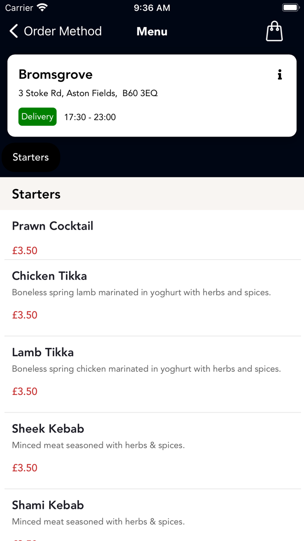
Task: Open the Prawn Cocktail item
Action: coord(53,226)
